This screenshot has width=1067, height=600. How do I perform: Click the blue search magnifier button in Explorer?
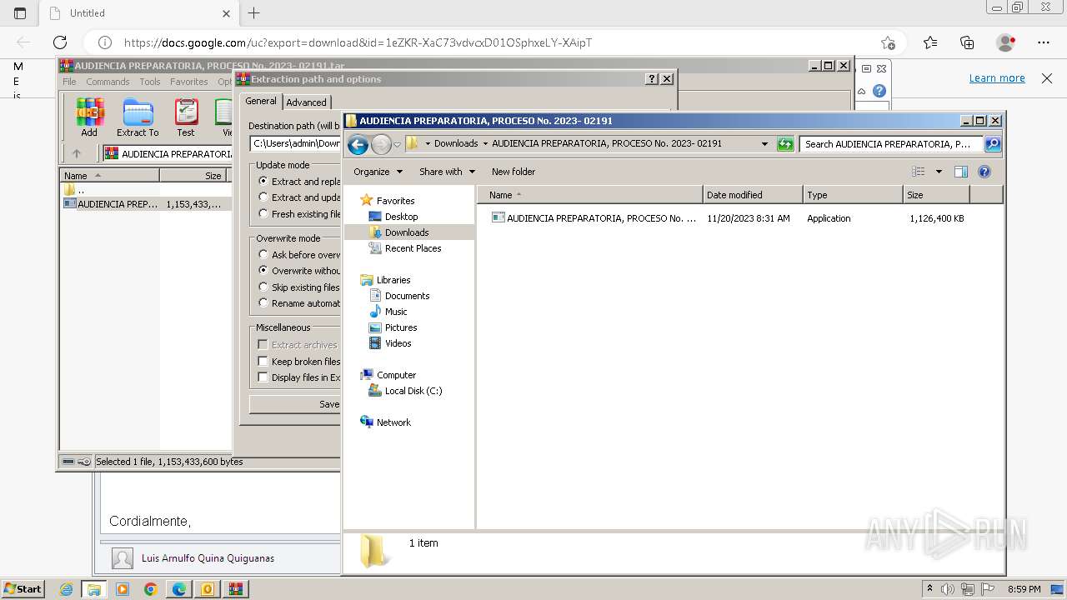coord(992,144)
